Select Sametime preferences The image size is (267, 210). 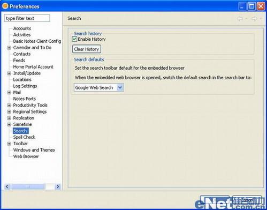pos(22,124)
